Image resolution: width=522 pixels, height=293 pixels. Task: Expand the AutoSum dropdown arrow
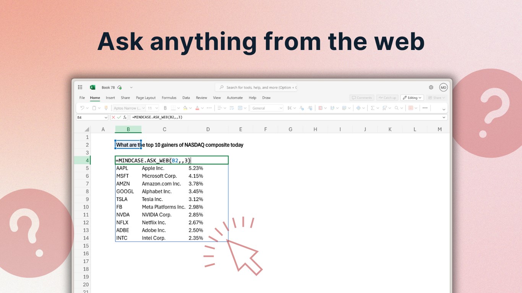click(x=378, y=108)
